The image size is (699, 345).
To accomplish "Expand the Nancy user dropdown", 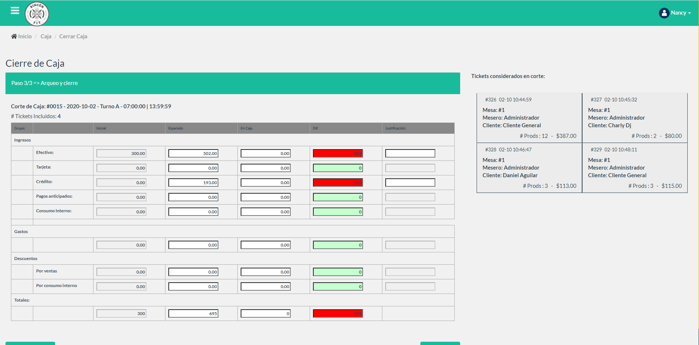I will (681, 13).
